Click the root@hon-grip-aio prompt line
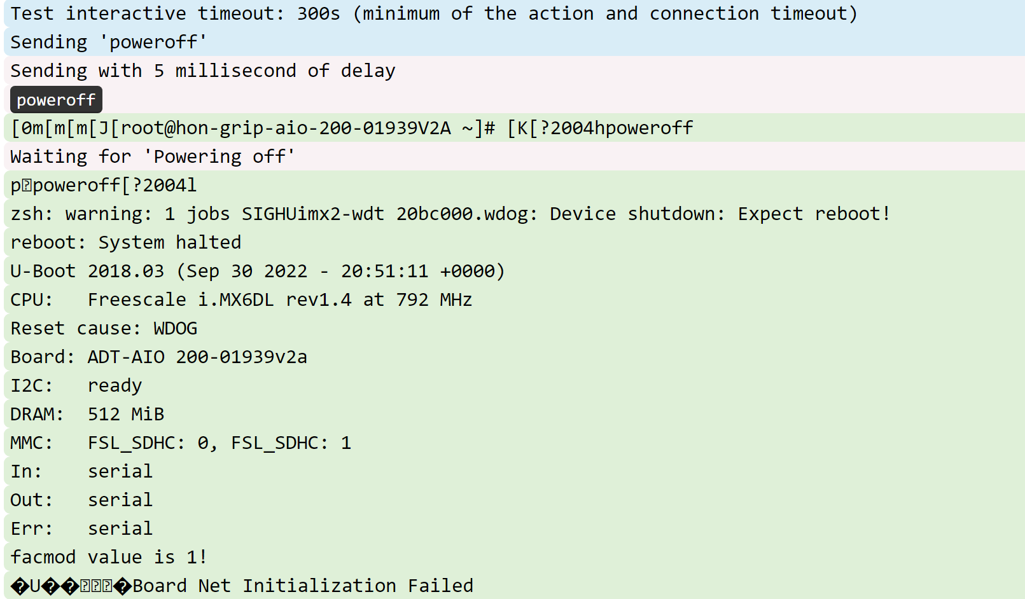Screen dimensions: 1025x599 tap(514, 128)
